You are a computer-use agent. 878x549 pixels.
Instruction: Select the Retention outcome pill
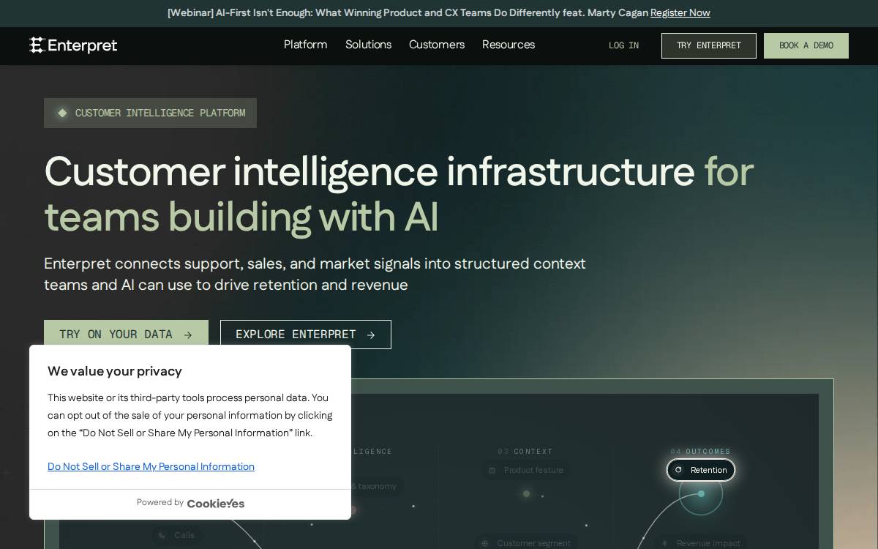point(701,470)
